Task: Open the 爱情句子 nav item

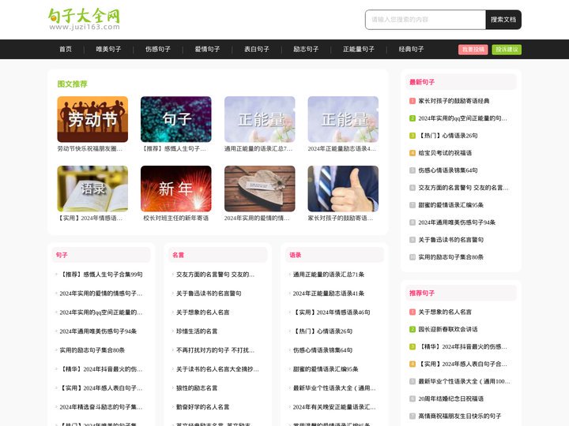Action: click(207, 49)
